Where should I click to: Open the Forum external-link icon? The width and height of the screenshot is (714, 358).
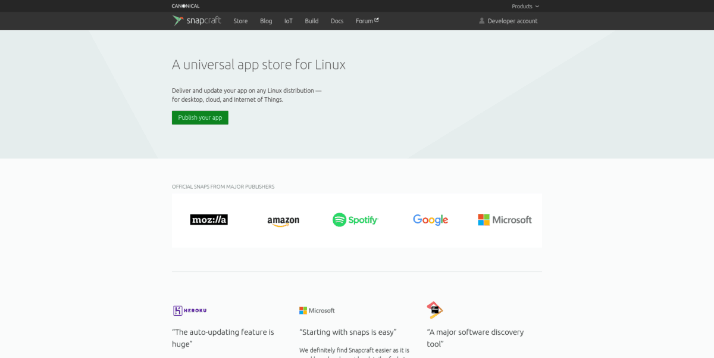pos(377,18)
